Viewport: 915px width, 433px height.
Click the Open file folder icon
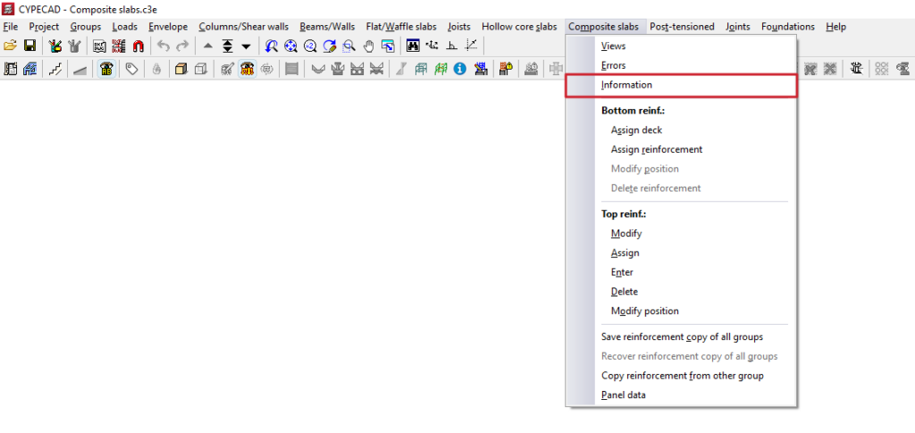pyautogui.click(x=10, y=46)
